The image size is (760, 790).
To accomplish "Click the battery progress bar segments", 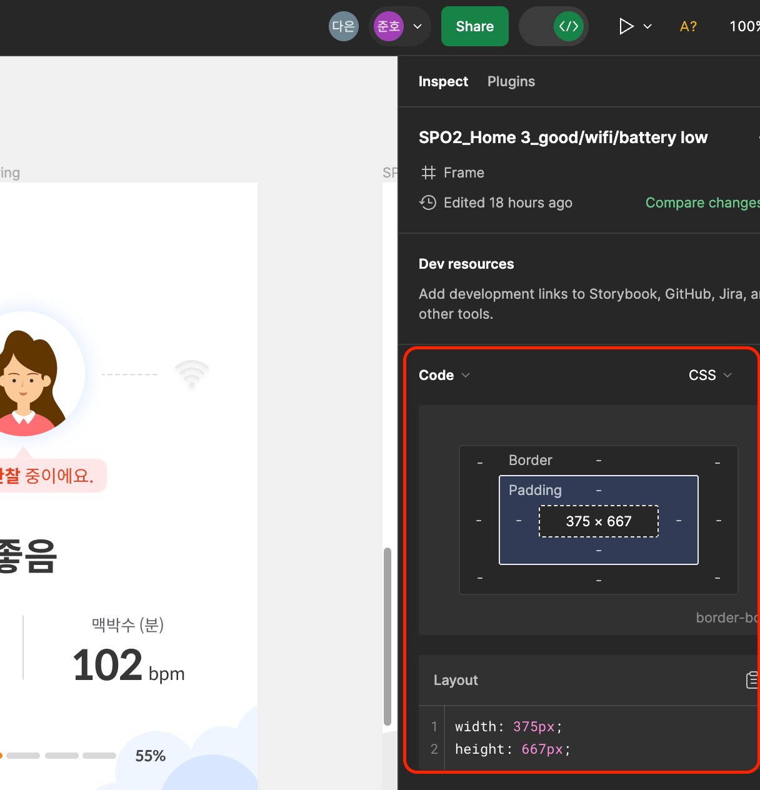I will pos(58,756).
